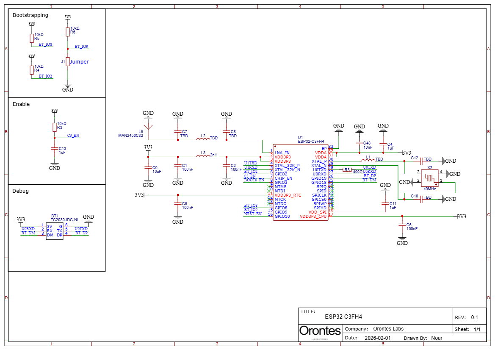Select capacitor C6 100nF symbol
The height and width of the screenshot is (350, 495).
[402, 225]
